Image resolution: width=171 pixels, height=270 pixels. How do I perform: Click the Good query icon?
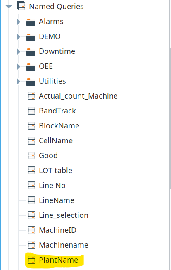(31, 155)
